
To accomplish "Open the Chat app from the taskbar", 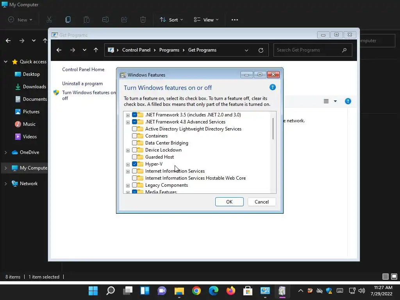I will tap(162, 291).
